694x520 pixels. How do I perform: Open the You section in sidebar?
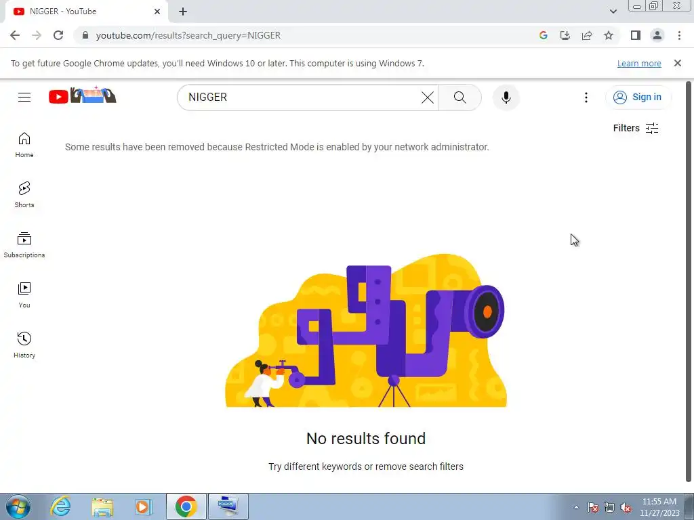click(24, 295)
